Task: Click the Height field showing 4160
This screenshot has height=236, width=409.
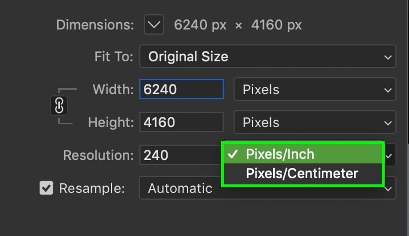Action: pyautogui.click(x=181, y=122)
